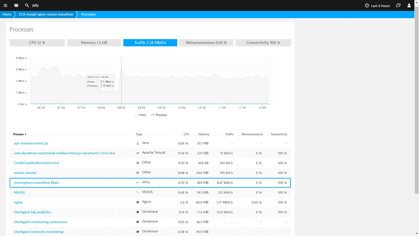
Task: Click the scrollbar down arrow
Action: coord(417,233)
